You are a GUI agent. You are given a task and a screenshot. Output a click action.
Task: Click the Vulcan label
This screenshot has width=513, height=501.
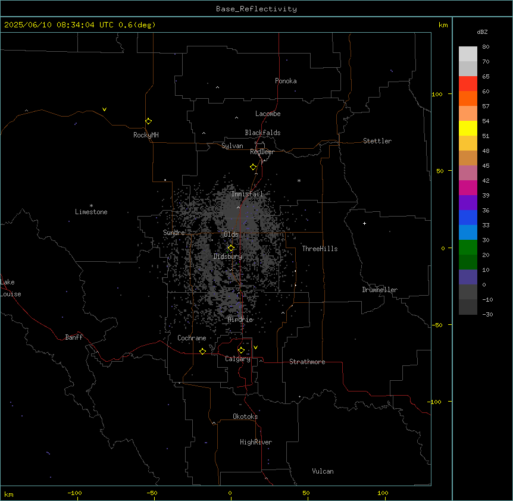pos(323,471)
